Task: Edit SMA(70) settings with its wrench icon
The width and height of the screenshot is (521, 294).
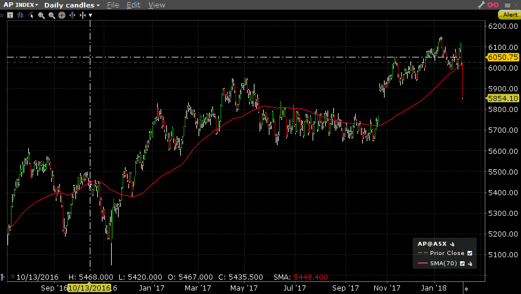Action: 470,264
